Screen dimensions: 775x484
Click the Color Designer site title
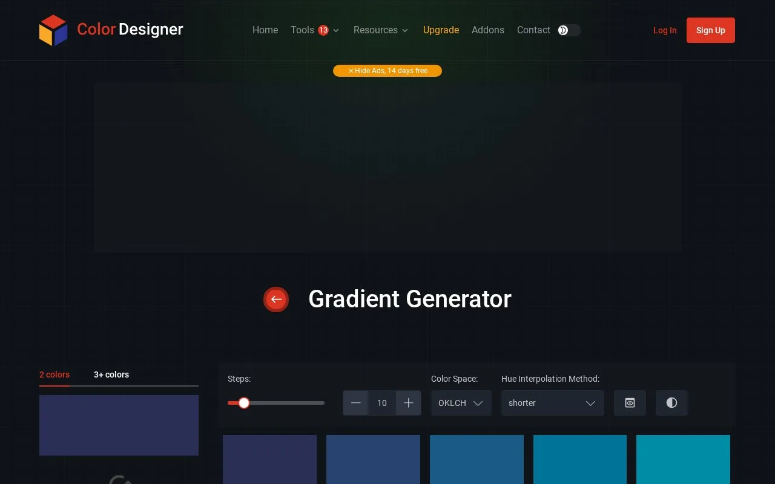pyautogui.click(x=130, y=30)
